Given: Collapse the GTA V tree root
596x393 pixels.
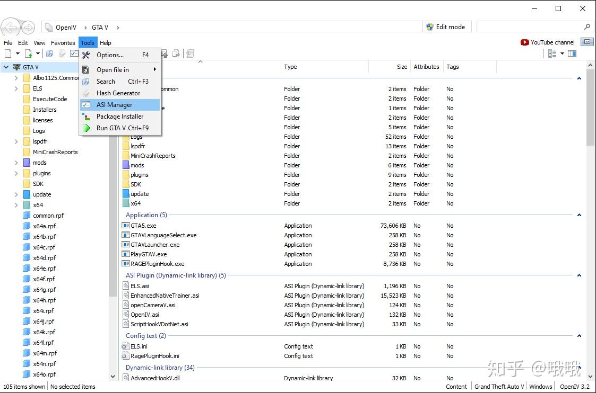Looking at the screenshot, I should pos(6,67).
